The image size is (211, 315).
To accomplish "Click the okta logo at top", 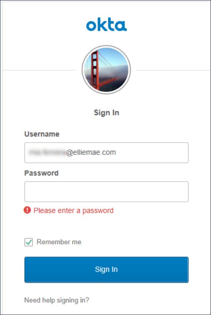I will click(106, 25).
